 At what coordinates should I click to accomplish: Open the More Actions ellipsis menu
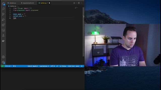coord(82,3)
